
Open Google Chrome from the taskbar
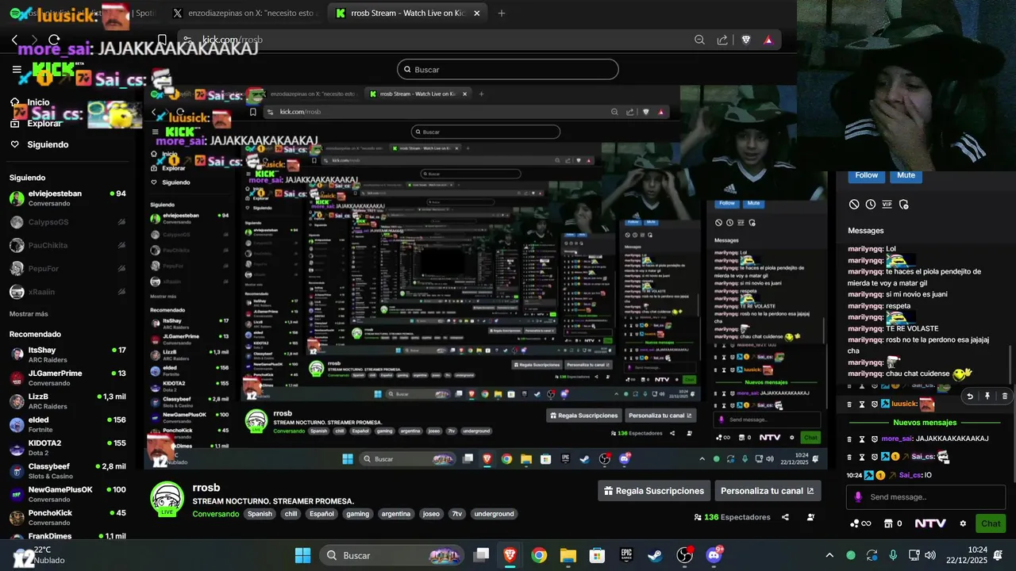[x=539, y=555]
